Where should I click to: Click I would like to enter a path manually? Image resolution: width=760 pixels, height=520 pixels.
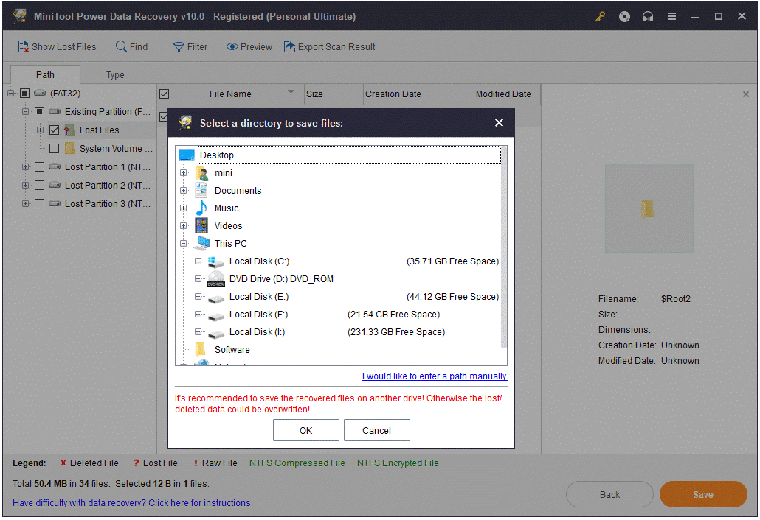tap(435, 376)
